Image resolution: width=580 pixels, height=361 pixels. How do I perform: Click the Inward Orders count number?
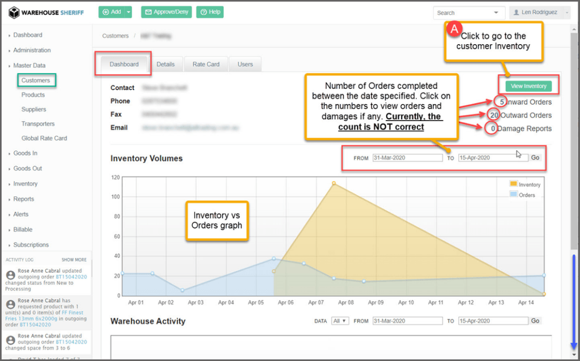(501, 102)
